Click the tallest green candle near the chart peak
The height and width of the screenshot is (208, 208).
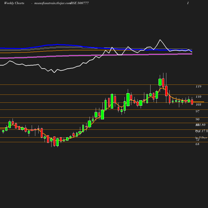pos(160,82)
